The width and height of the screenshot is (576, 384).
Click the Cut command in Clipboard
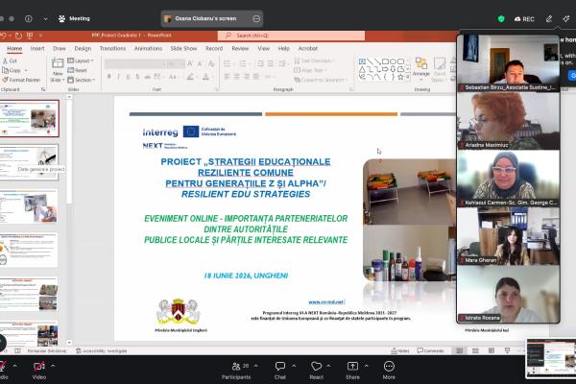pos(10,60)
